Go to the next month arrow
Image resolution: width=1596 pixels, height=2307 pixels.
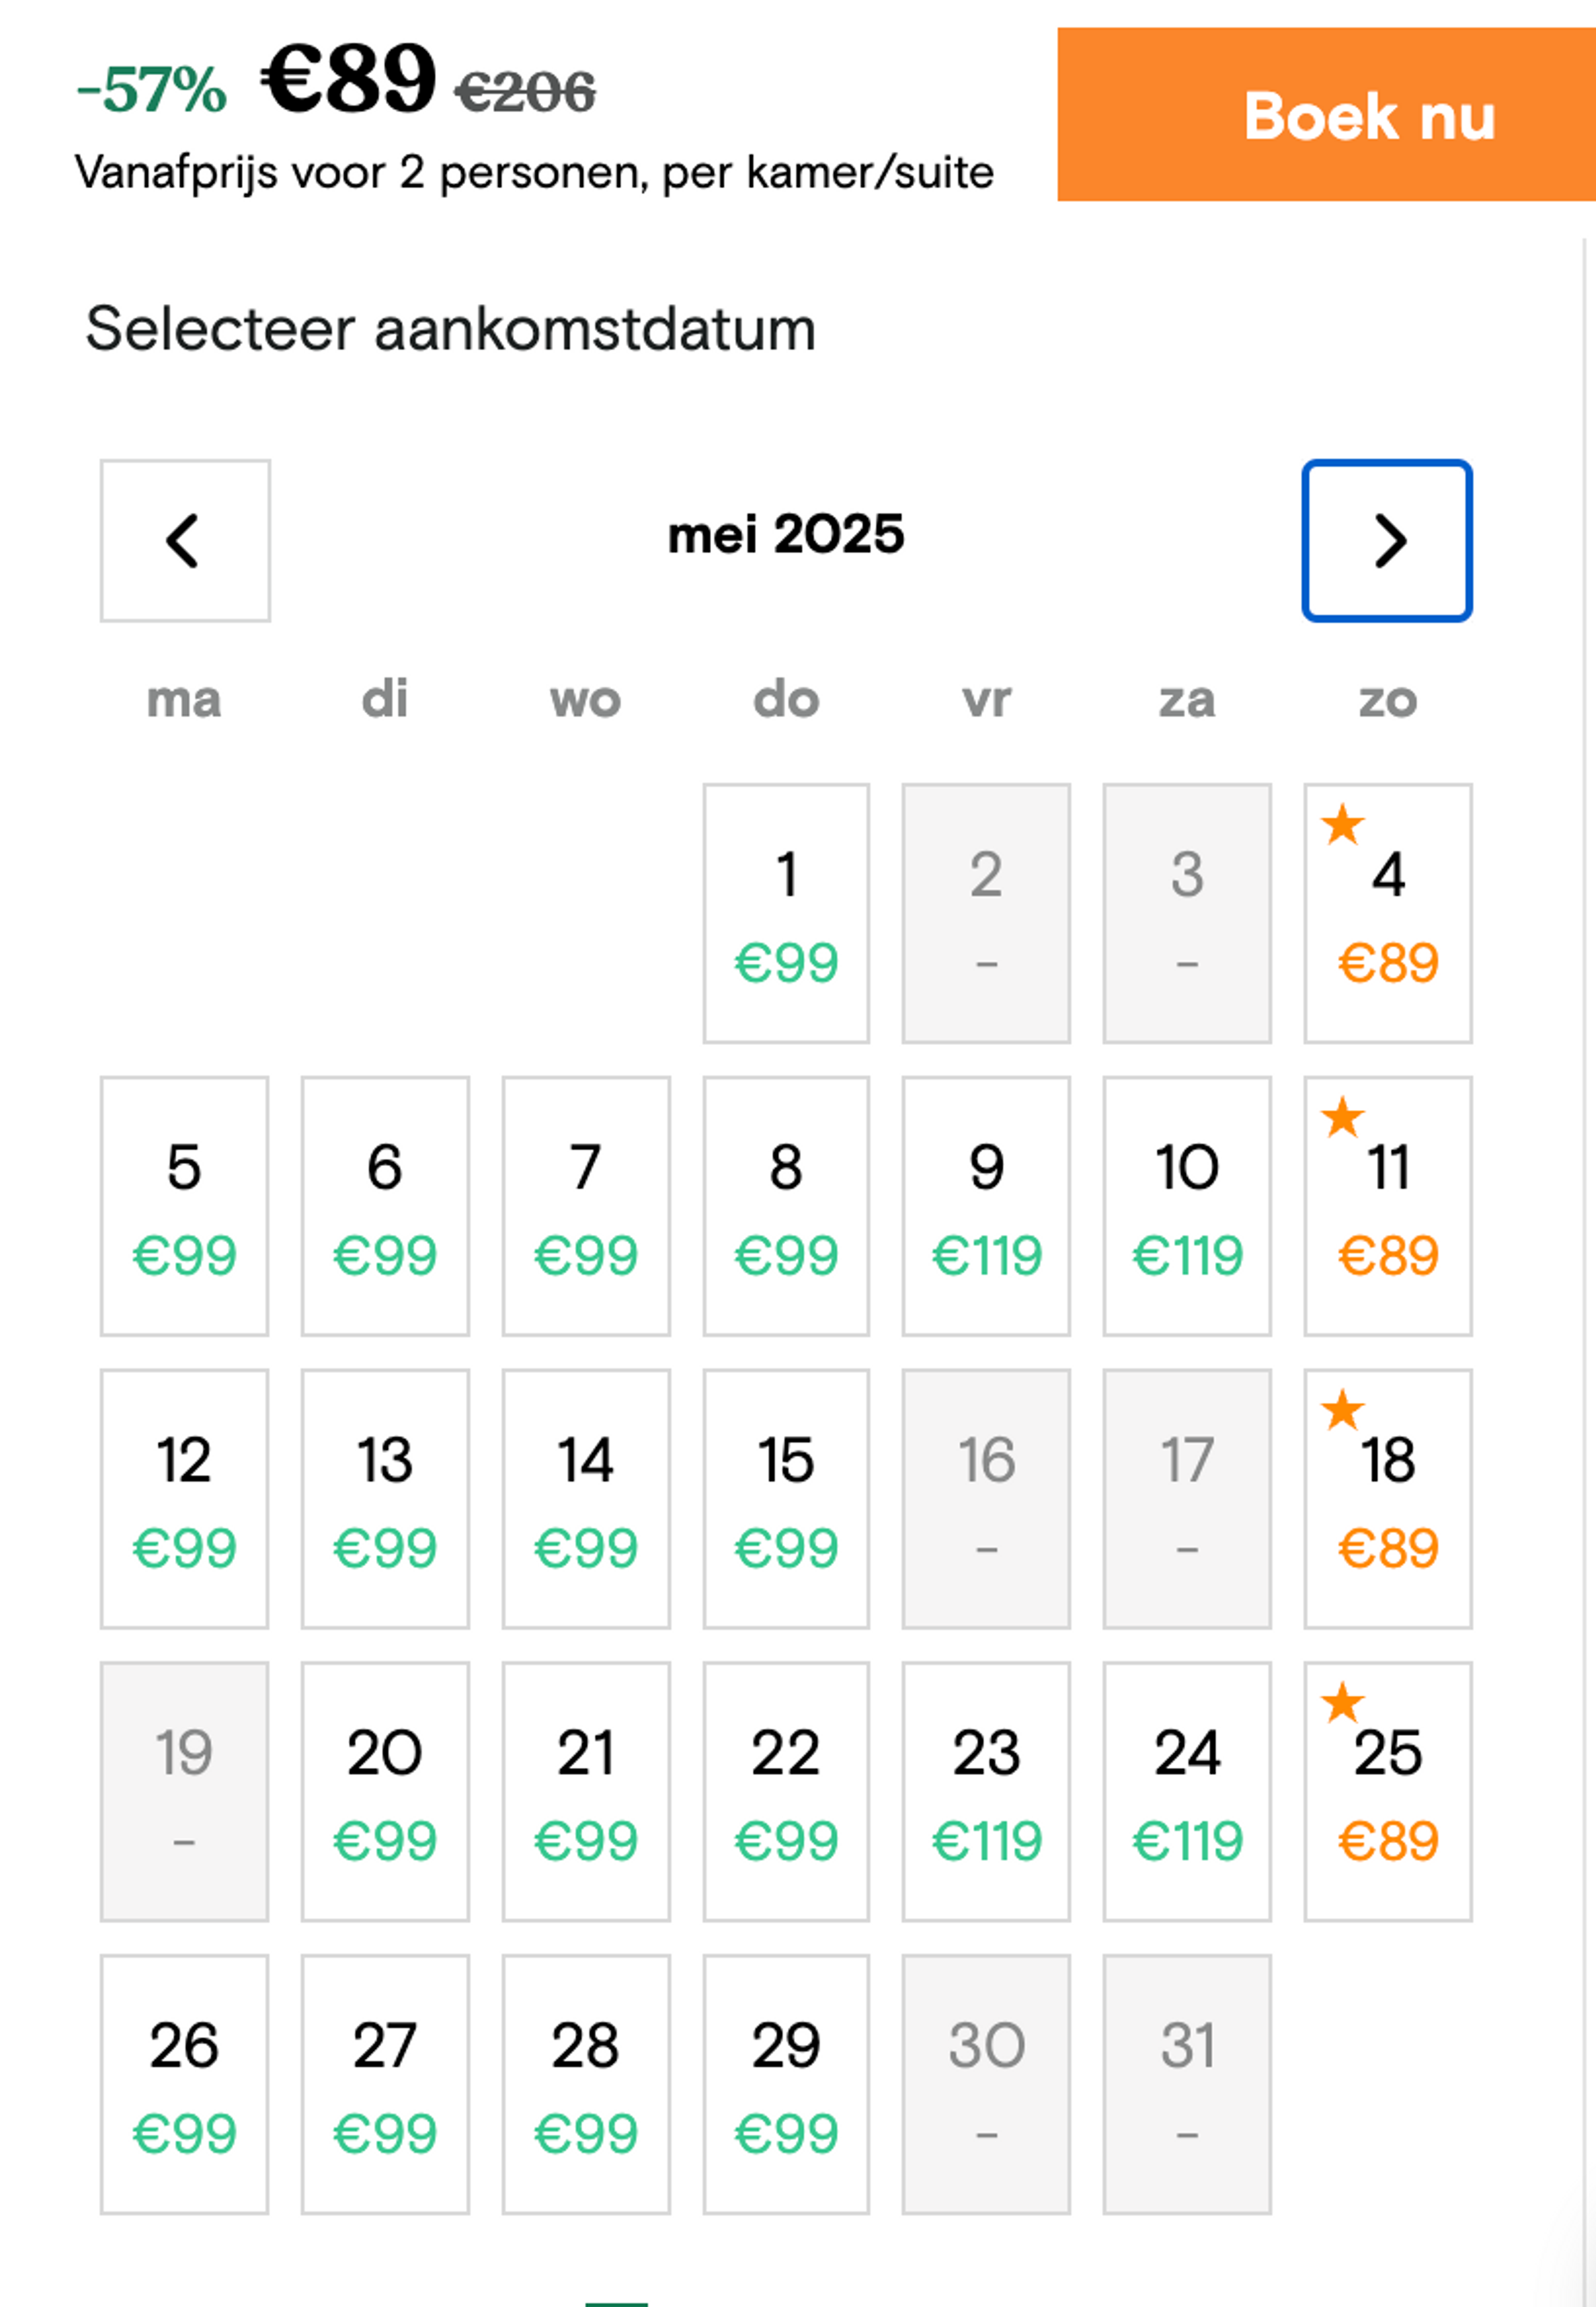click(x=1386, y=541)
